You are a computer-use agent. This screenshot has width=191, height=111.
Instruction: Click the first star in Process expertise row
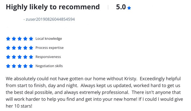pyautogui.click(x=8, y=48)
